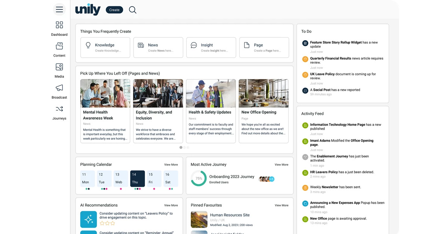The width and height of the screenshot is (448, 234).
Task: Switch to second carousel page dot
Action: click(x=184, y=148)
